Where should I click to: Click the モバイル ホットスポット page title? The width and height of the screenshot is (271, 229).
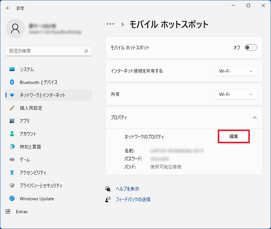(x=169, y=24)
